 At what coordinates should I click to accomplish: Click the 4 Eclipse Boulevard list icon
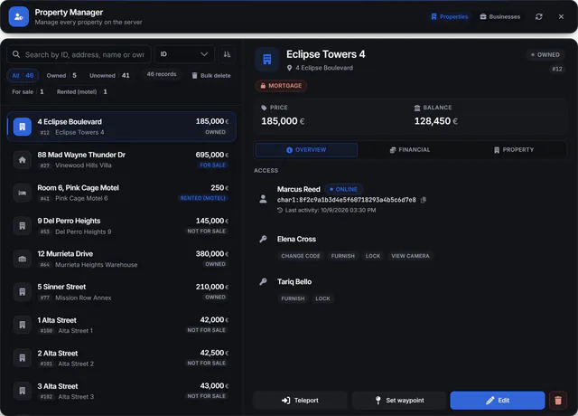[22, 127]
